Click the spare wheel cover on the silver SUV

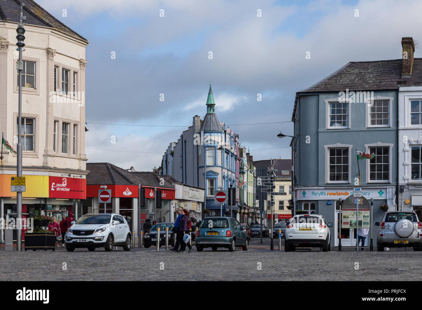coord(404,228)
